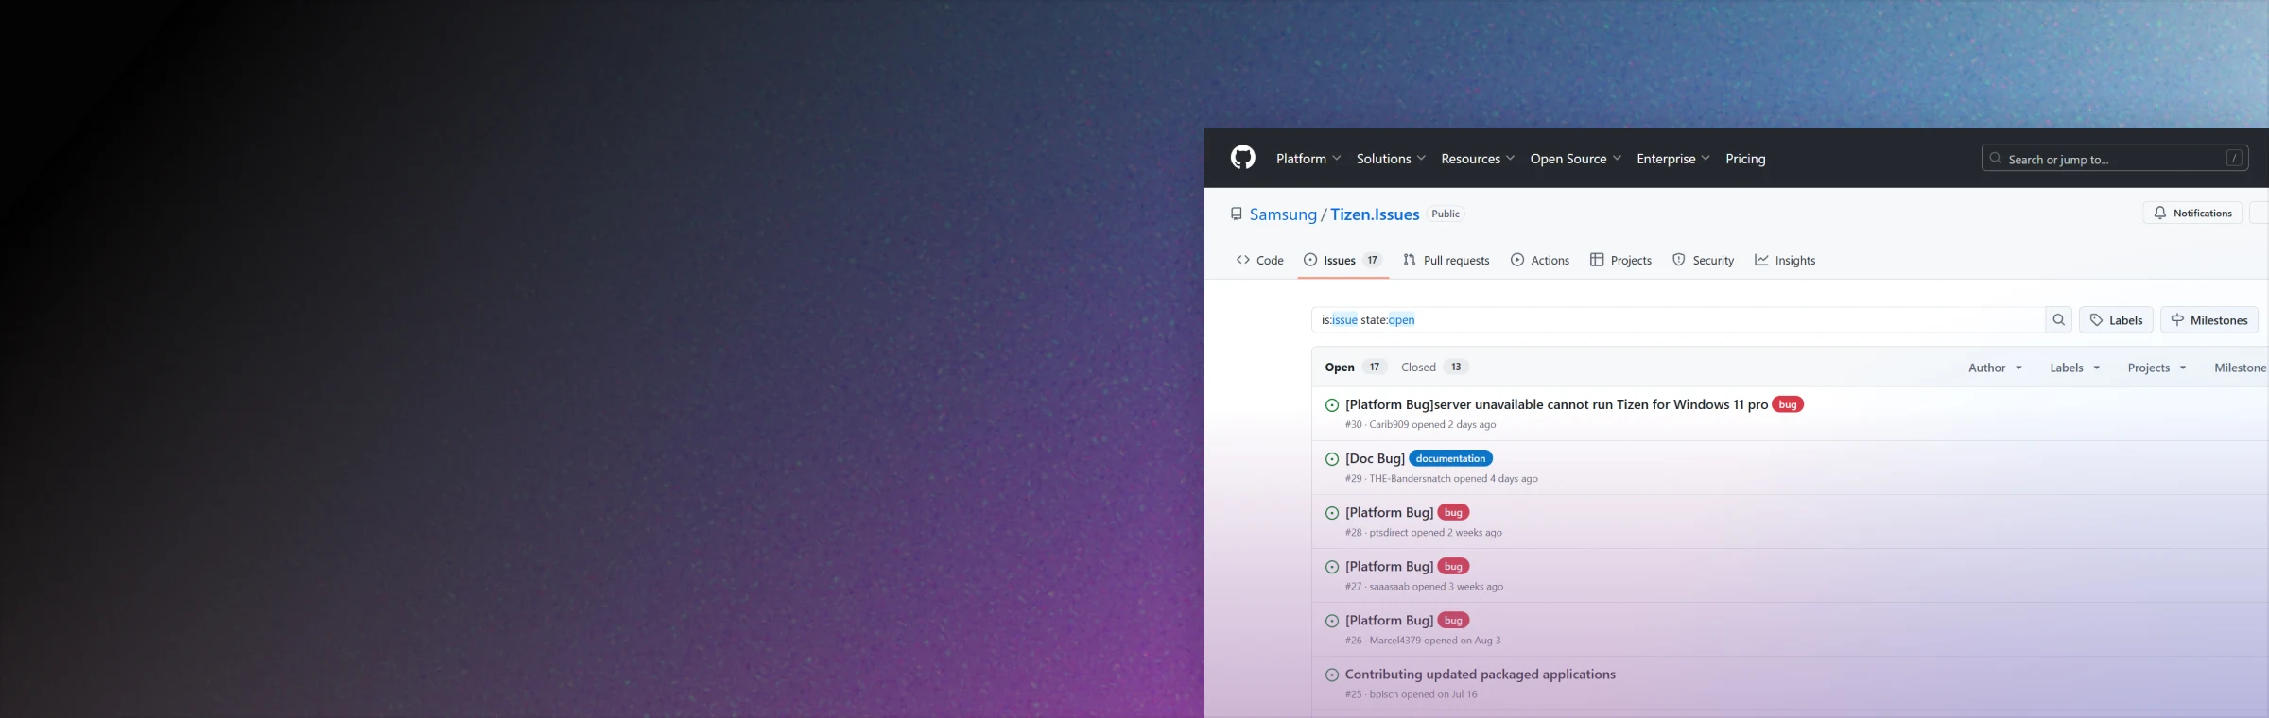Click the documentation label on issue #29

tap(1450, 458)
